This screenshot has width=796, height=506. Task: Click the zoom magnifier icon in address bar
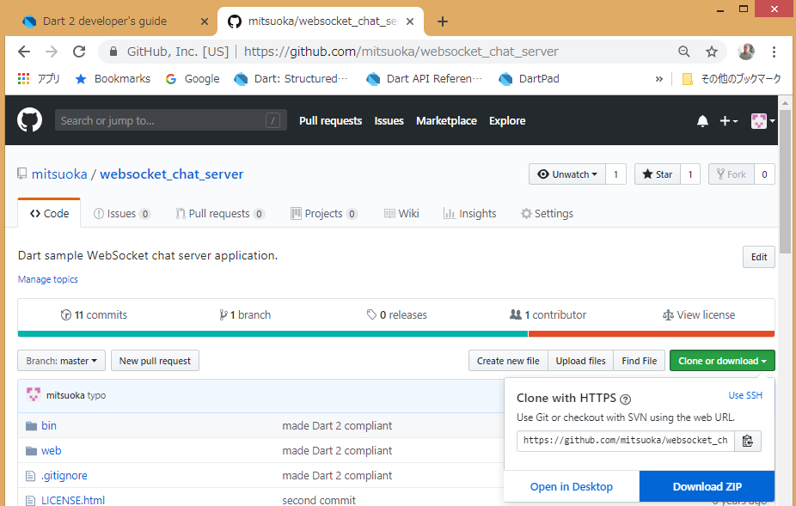[x=683, y=52]
